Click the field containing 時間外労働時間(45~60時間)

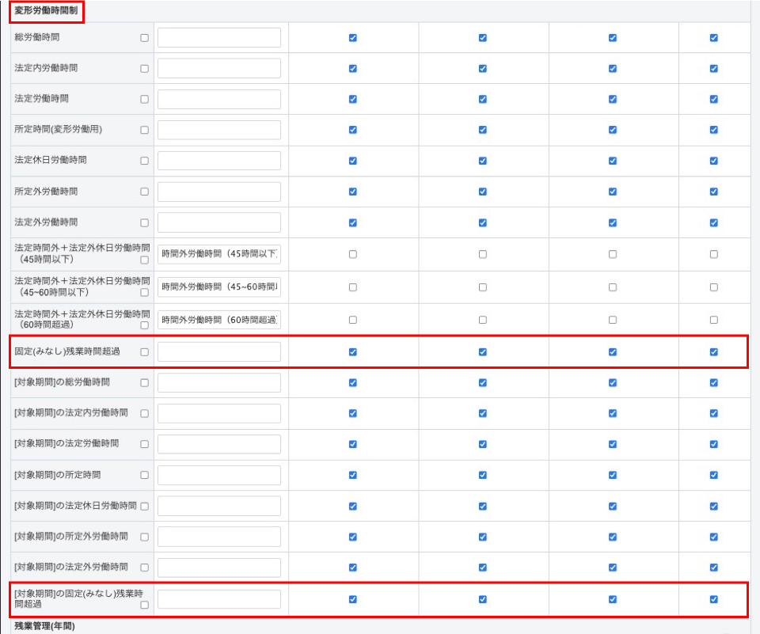coord(219,287)
